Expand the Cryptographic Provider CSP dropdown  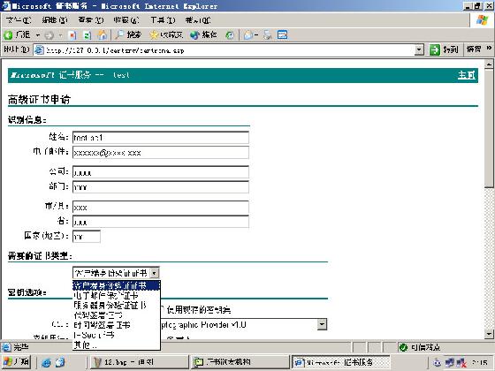click(x=322, y=324)
